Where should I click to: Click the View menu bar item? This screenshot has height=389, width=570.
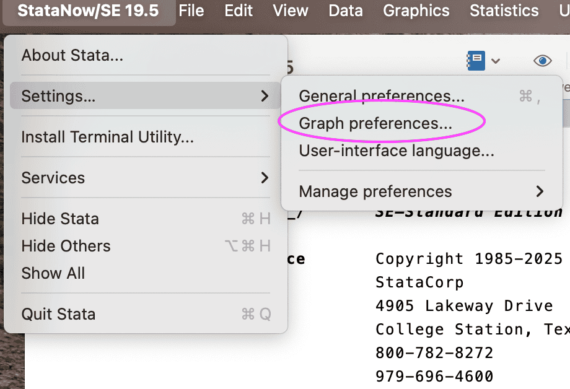pyautogui.click(x=291, y=11)
